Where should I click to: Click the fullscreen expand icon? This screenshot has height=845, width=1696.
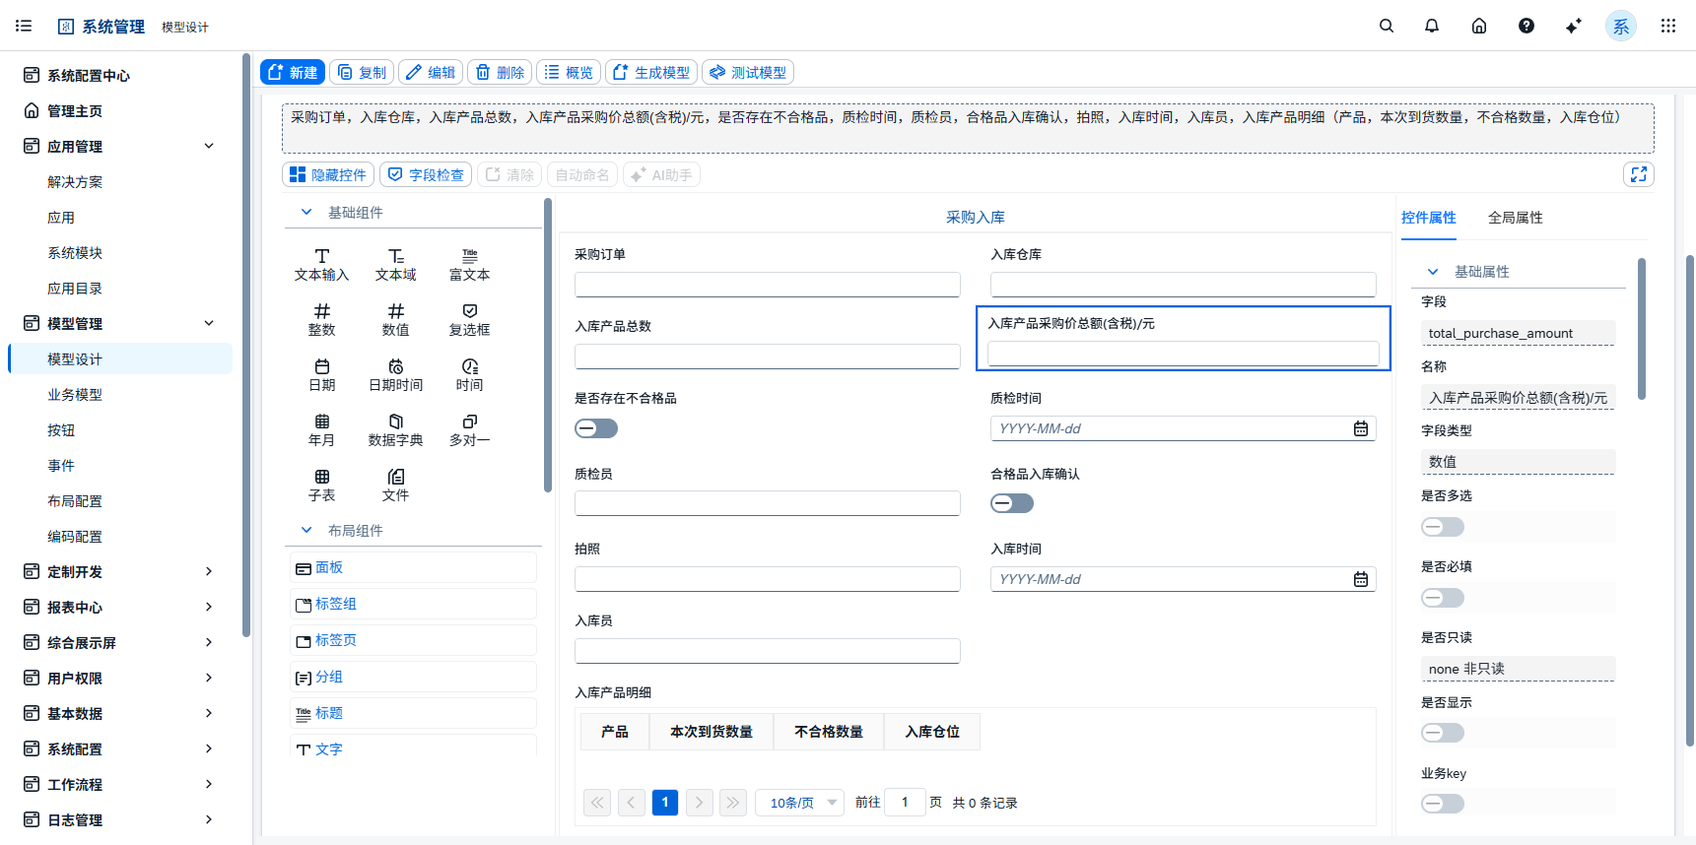pos(1638,174)
